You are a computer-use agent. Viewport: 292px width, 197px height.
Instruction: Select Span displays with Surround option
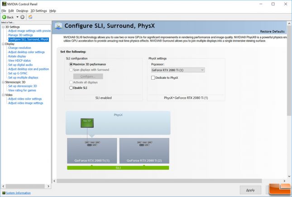[x=71, y=70]
